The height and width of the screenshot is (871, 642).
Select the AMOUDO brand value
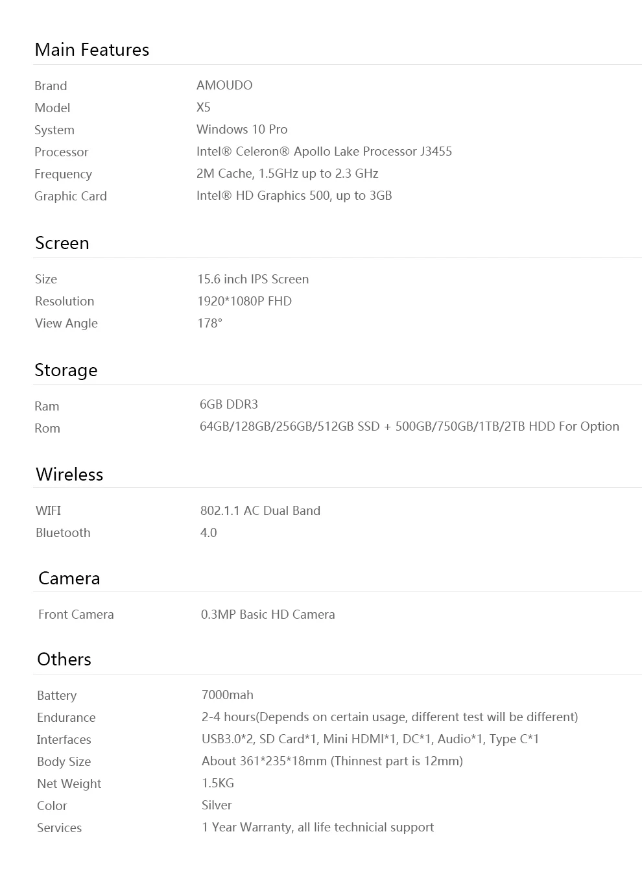[224, 85]
